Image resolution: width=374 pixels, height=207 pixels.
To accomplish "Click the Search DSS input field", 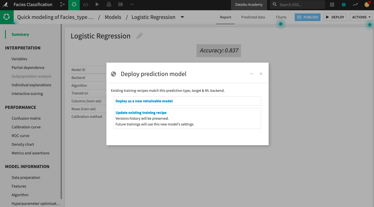I will 298,4.
